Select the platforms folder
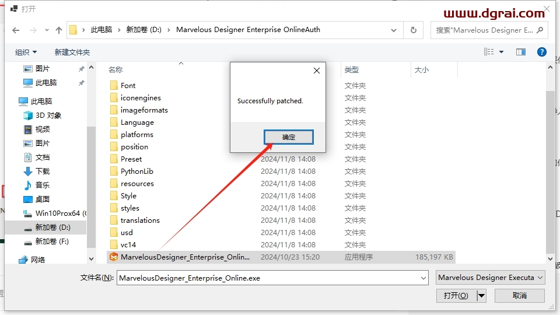 [136, 135]
